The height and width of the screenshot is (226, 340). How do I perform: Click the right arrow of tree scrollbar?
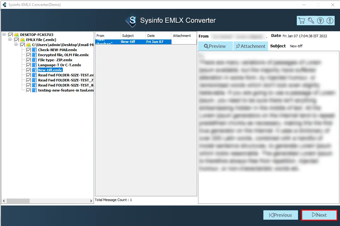pyautogui.click(x=91, y=201)
